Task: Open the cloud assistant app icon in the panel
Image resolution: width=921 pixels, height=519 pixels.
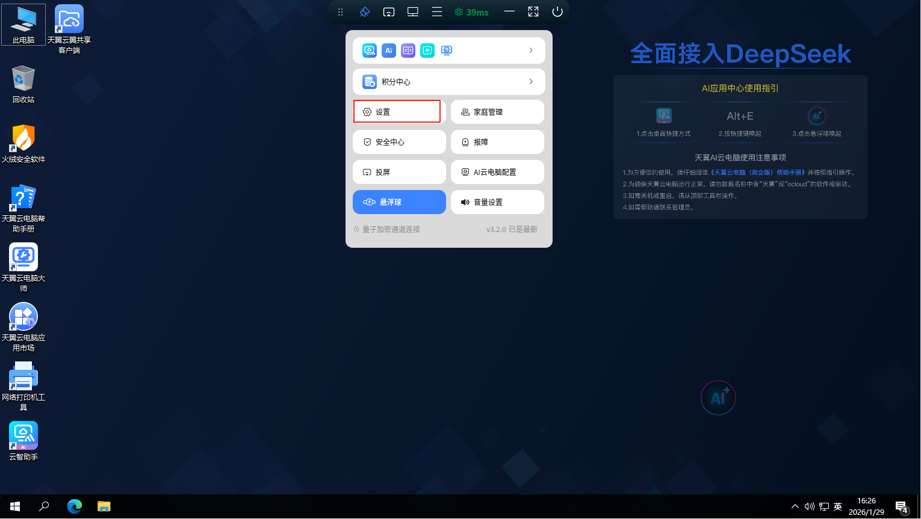Action: coord(370,51)
